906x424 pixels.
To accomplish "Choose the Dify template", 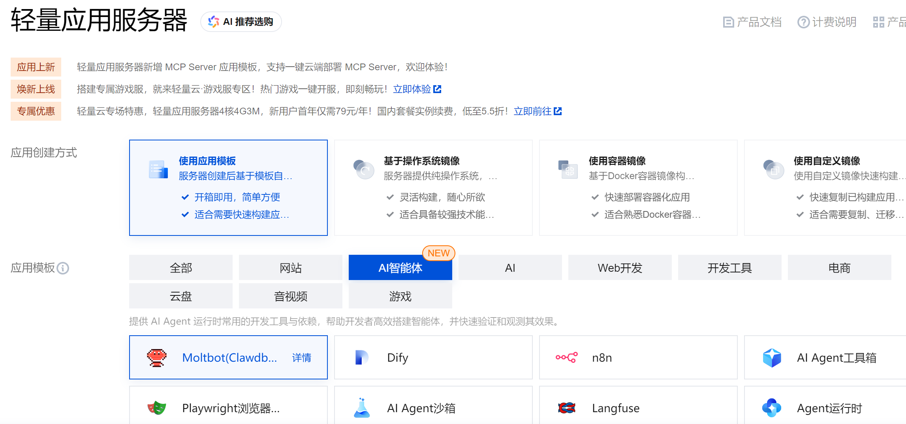I will (x=433, y=357).
